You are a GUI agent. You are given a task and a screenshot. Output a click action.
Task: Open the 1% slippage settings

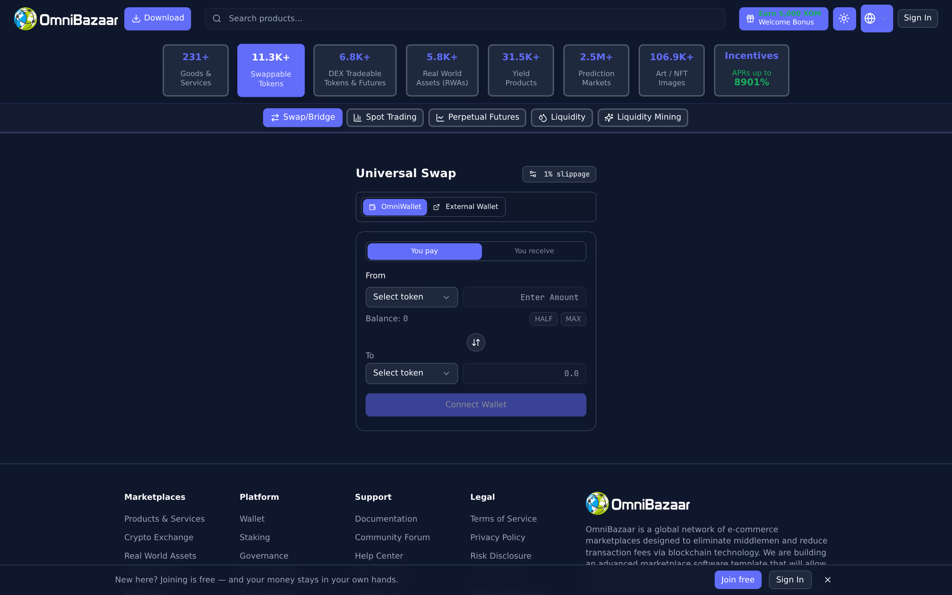click(559, 174)
